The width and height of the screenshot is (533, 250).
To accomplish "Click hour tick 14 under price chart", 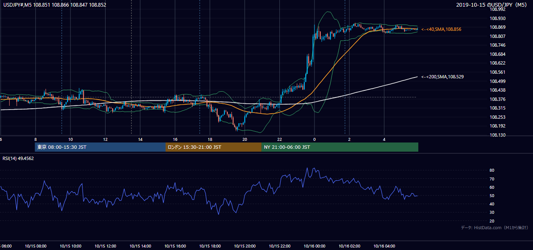I will [140, 140].
